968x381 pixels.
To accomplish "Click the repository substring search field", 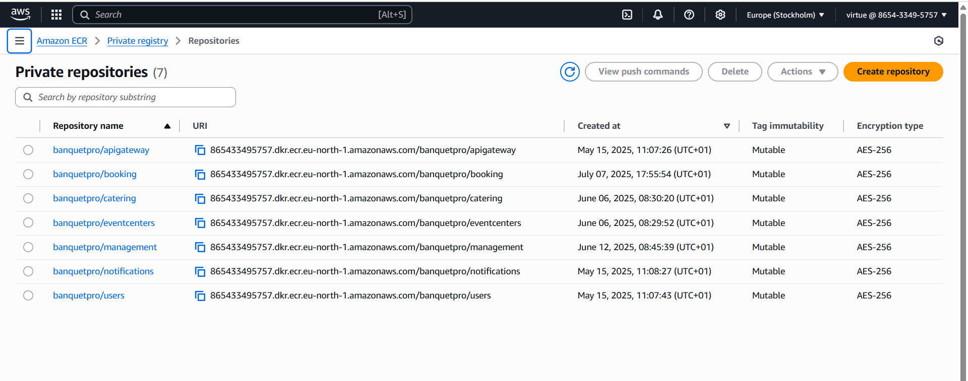I will [x=131, y=97].
